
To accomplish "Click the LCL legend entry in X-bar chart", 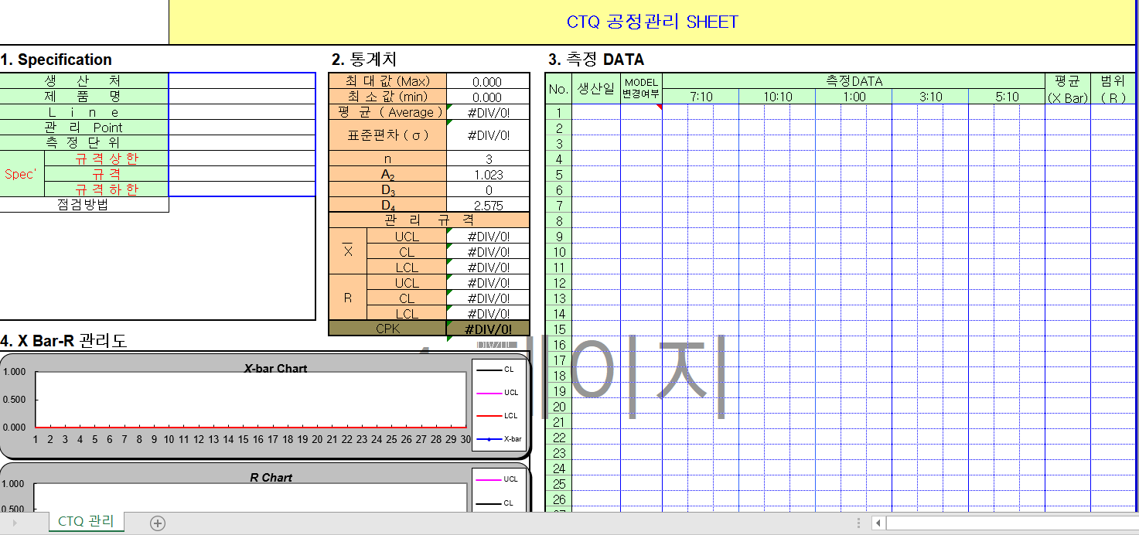I will click(x=497, y=416).
